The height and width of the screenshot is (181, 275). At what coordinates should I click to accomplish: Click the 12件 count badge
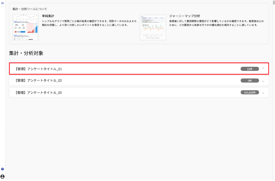tap(250, 69)
